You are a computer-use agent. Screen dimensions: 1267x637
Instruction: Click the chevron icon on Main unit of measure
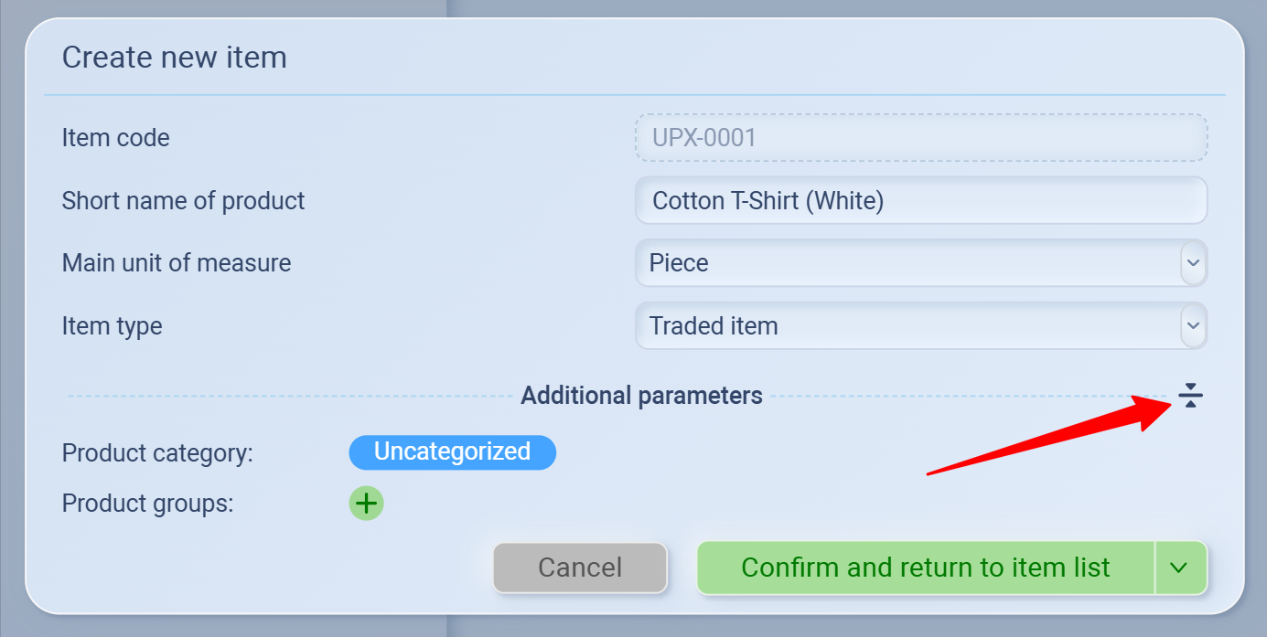[1192, 263]
